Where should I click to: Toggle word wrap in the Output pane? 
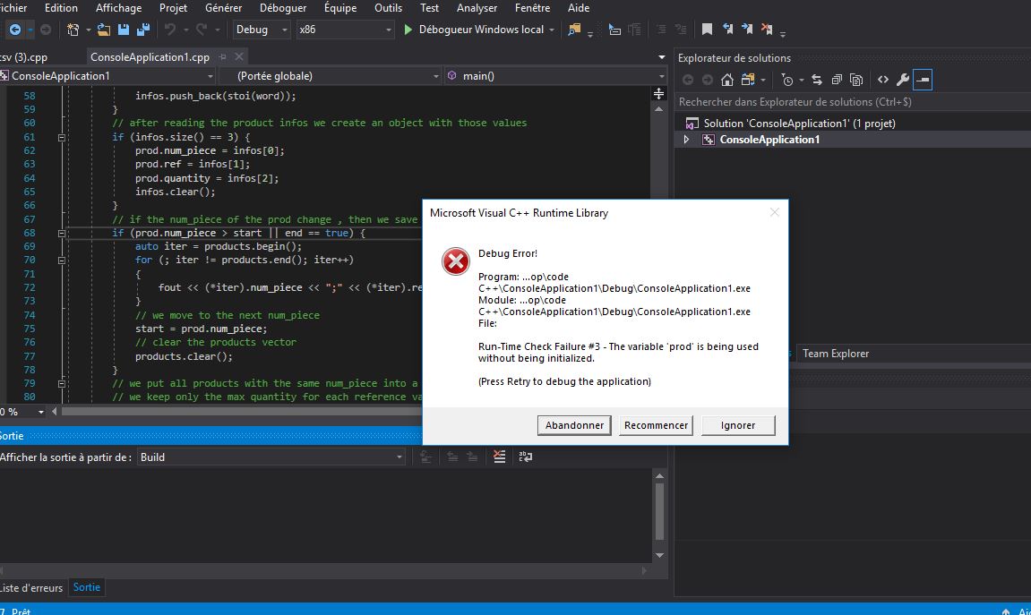(526, 457)
